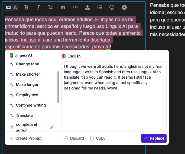Toggle the Markdown mode icon

(x=9, y=7)
